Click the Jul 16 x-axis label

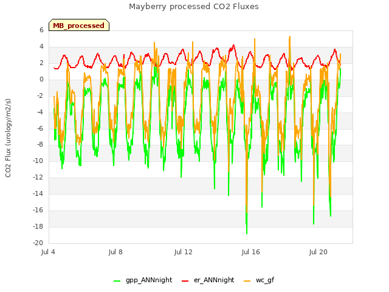click(x=250, y=252)
